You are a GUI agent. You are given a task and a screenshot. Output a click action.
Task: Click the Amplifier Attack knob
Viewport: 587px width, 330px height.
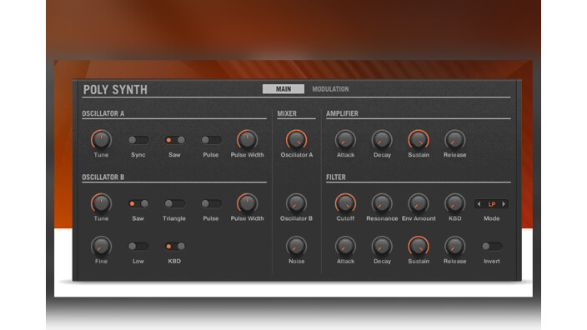[345, 140]
